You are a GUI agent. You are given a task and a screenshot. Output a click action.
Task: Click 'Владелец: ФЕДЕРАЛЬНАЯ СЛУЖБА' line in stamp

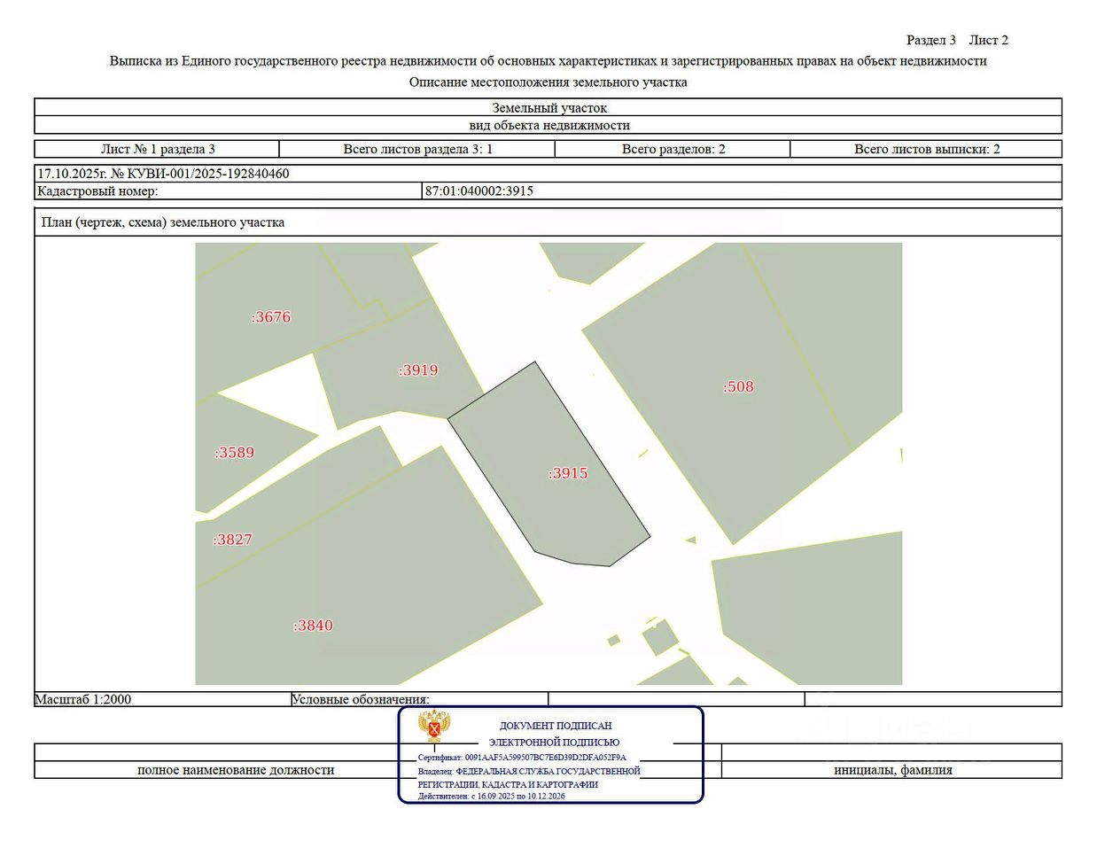click(x=529, y=772)
